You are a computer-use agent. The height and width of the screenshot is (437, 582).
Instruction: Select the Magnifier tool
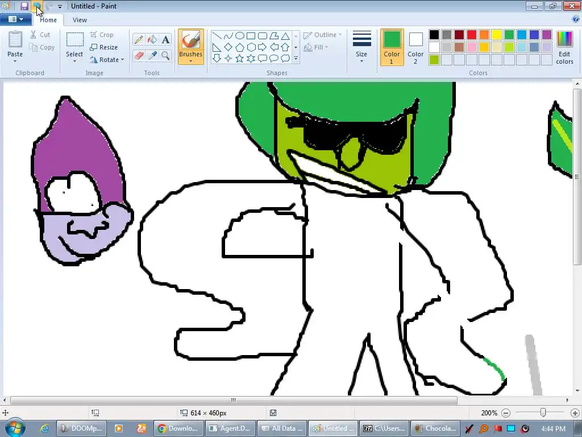pos(165,55)
